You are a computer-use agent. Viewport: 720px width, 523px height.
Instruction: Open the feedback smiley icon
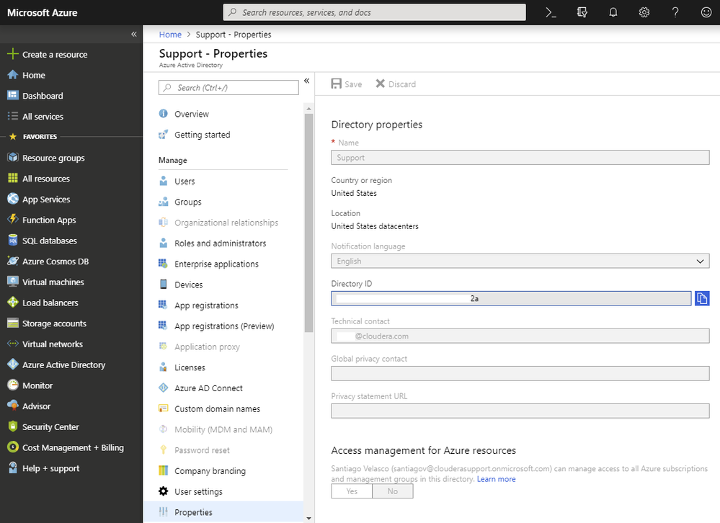pyautogui.click(x=706, y=12)
